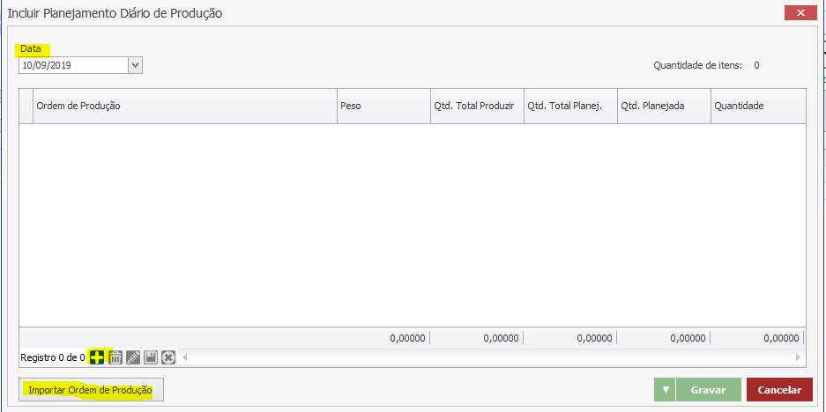Image resolution: width=826 pixels, height=412 pixels.
Task: Click the Qtd. Total Produzir column header
Action: click(477, 106)
